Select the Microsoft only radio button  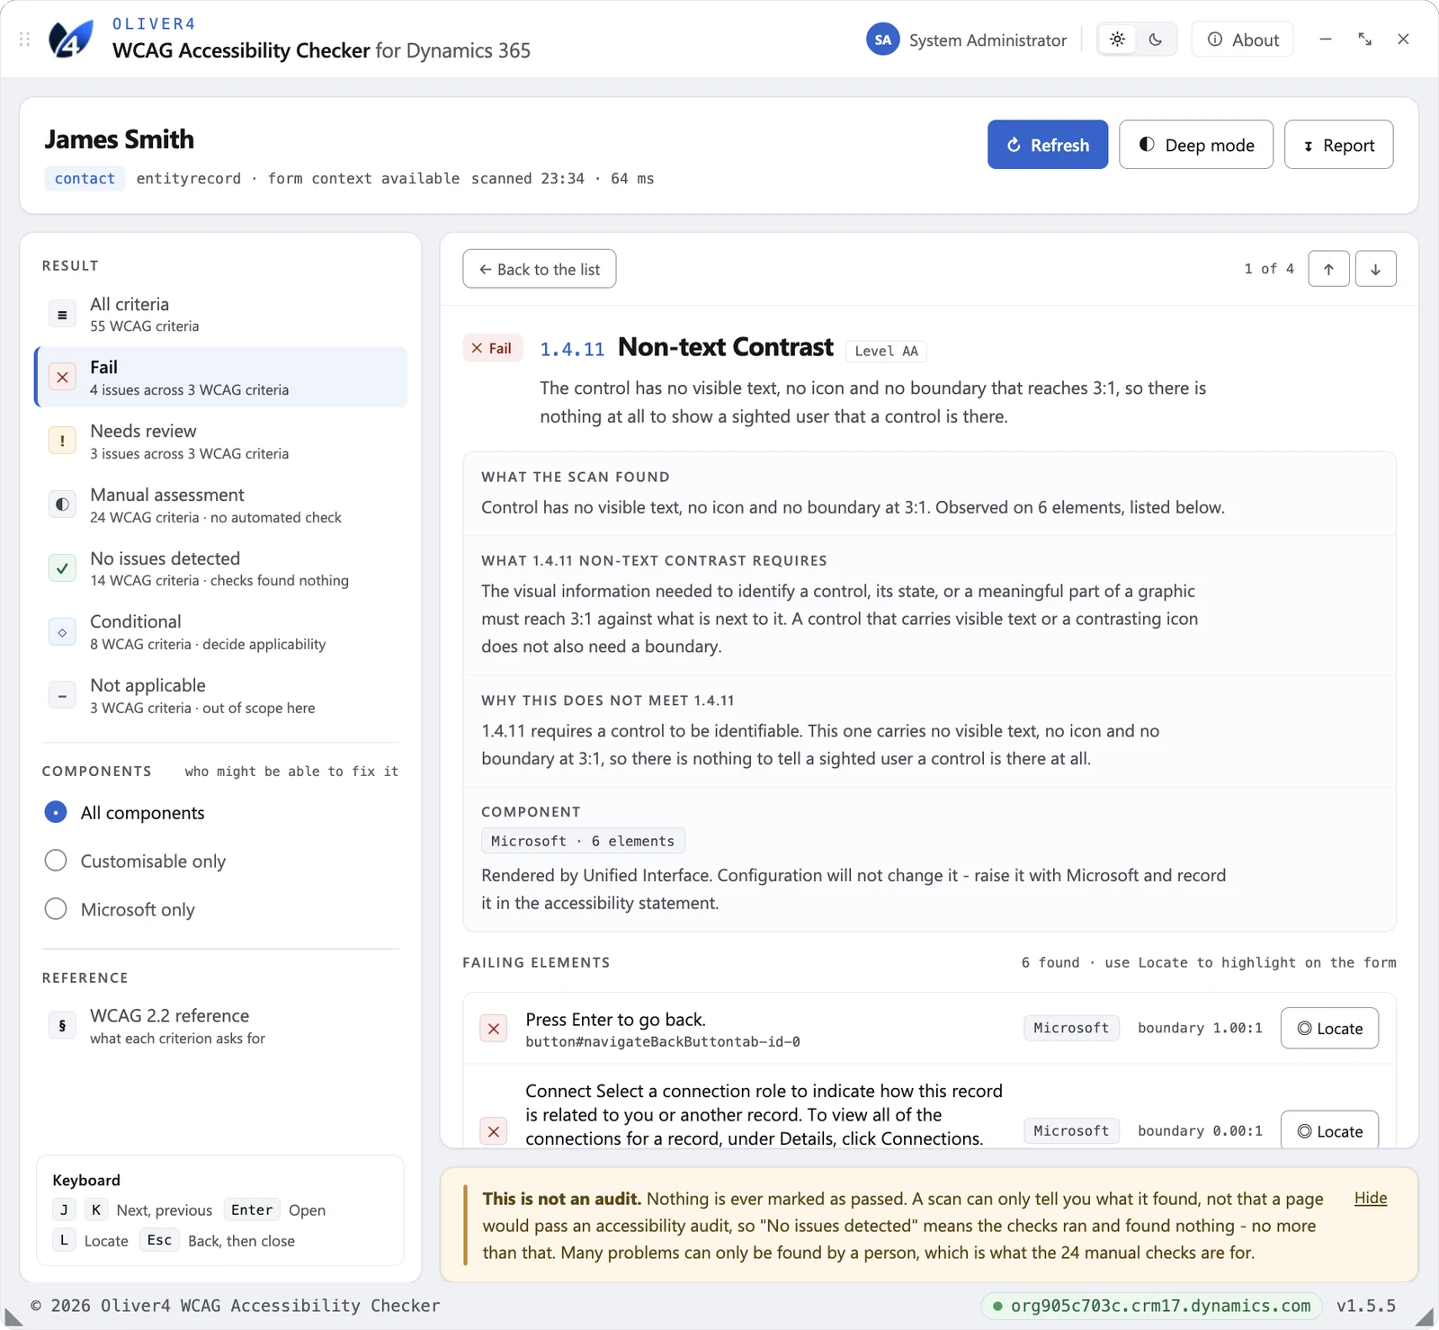pyautogui.click(x=56, y=909)
